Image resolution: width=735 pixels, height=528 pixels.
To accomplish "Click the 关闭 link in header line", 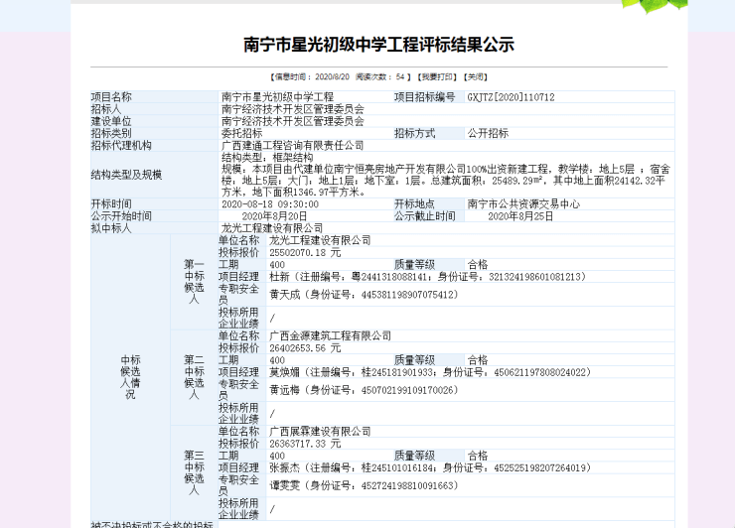I will click(476, 76).
